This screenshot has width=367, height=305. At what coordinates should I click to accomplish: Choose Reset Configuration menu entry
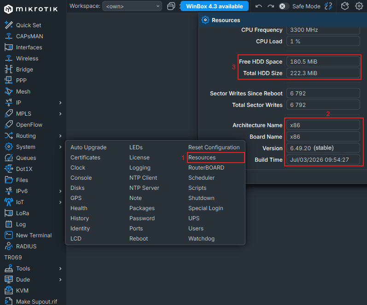[214, 147]
